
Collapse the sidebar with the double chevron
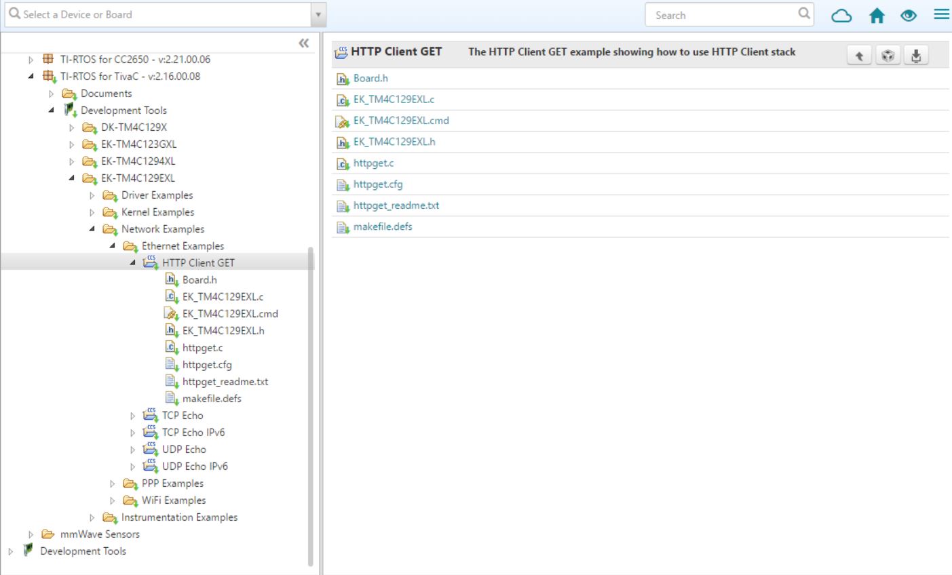coord(304,43)
